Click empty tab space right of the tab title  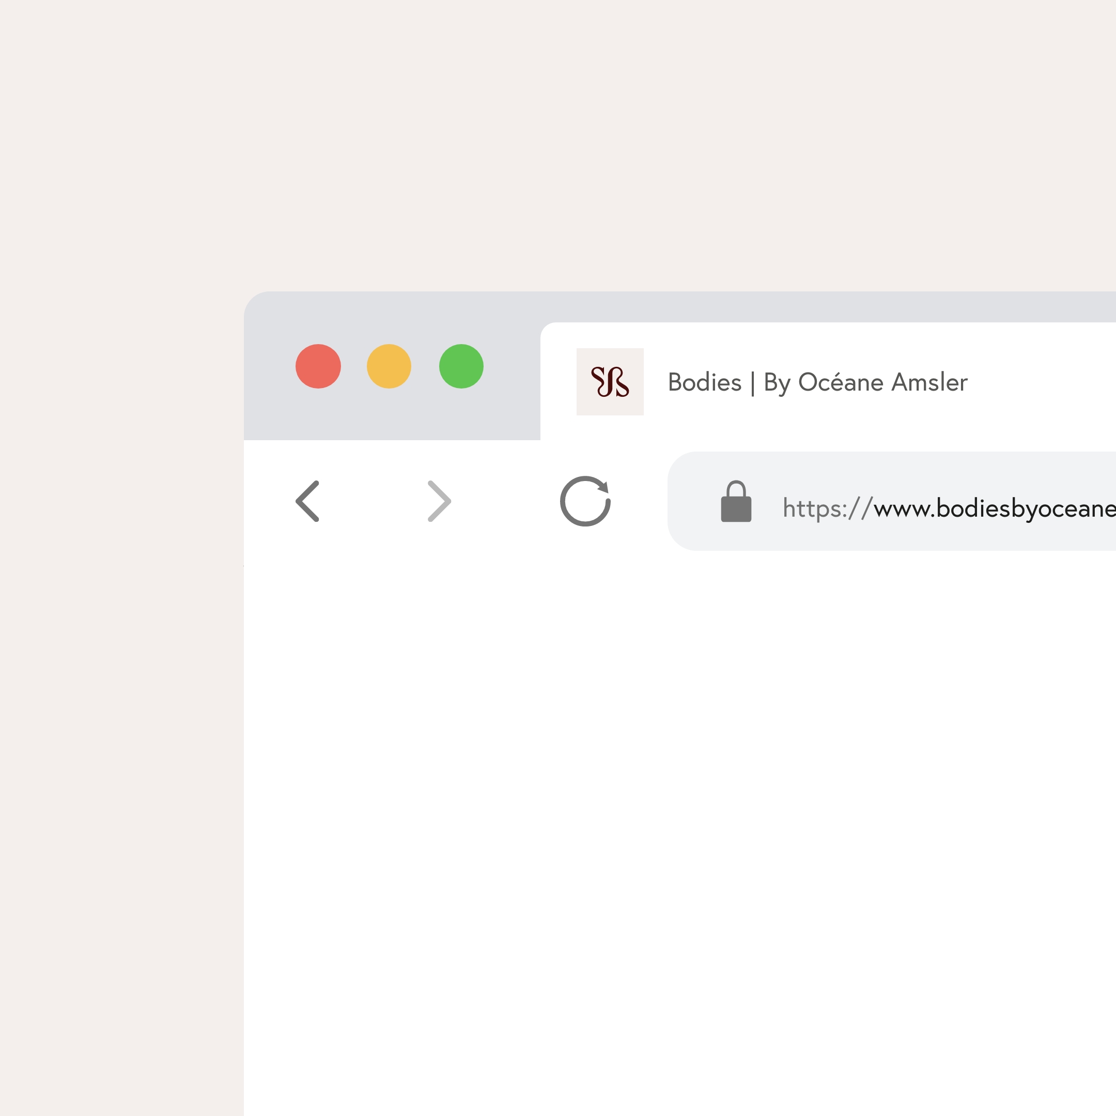pyautogui.click(x=1046, y=382)
